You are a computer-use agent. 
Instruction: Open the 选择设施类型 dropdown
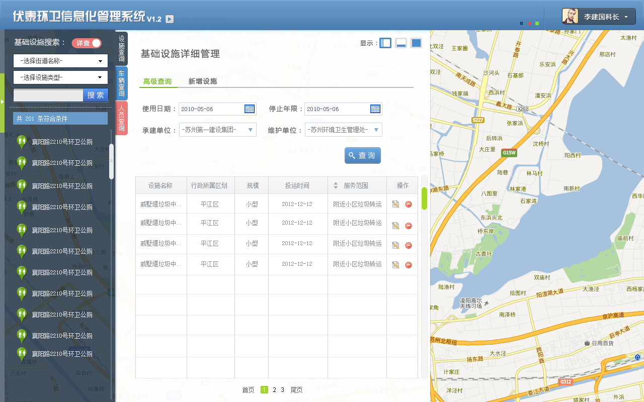click(60, 77)
